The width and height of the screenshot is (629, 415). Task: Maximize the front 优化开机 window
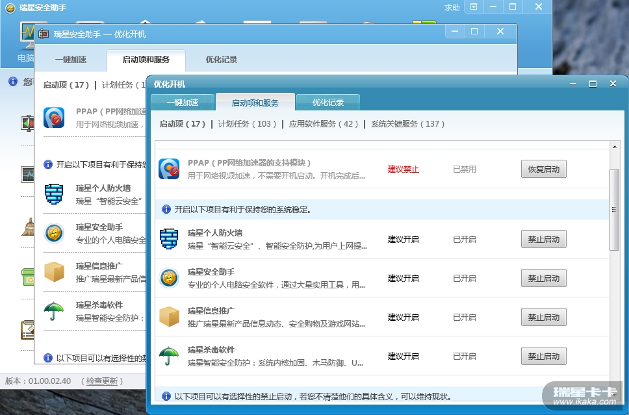click(x=593, y=84)
